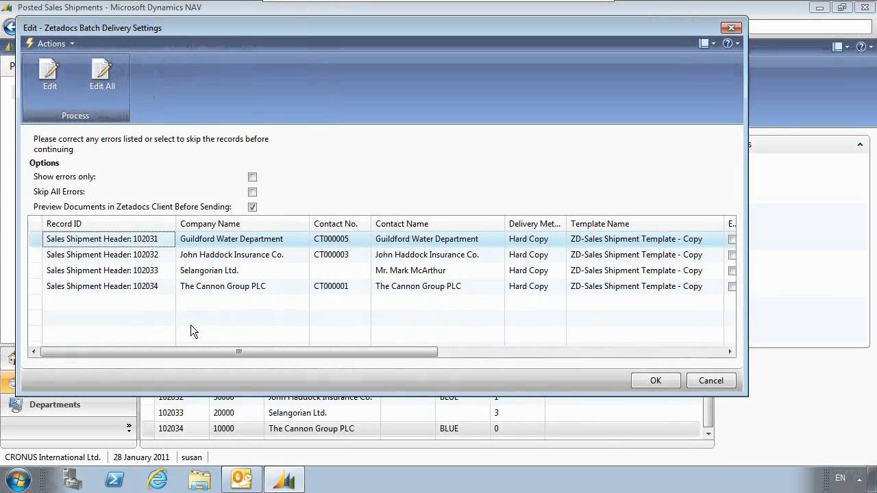Sort by Record ID column header
This screenshot has height=493, width=877.
click(109, 224)
